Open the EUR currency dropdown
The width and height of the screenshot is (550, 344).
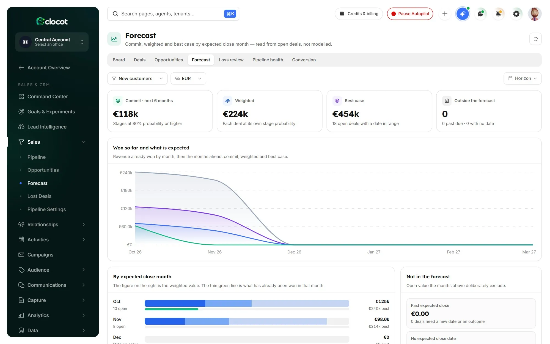pos(188,78)
